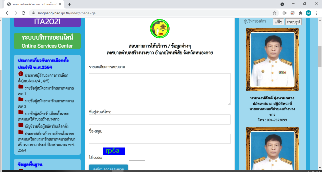Click the ผู้บริหารองค์กร heading text
Image resolution: width=322 pixels, height=172 pixels.
(255, 21)
